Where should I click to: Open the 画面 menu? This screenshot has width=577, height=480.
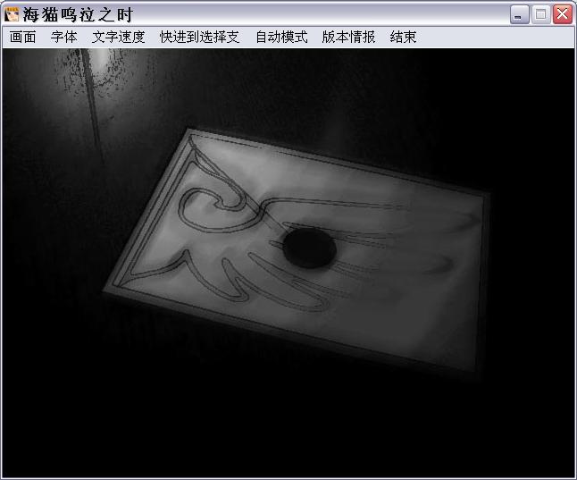coord(23,38)
